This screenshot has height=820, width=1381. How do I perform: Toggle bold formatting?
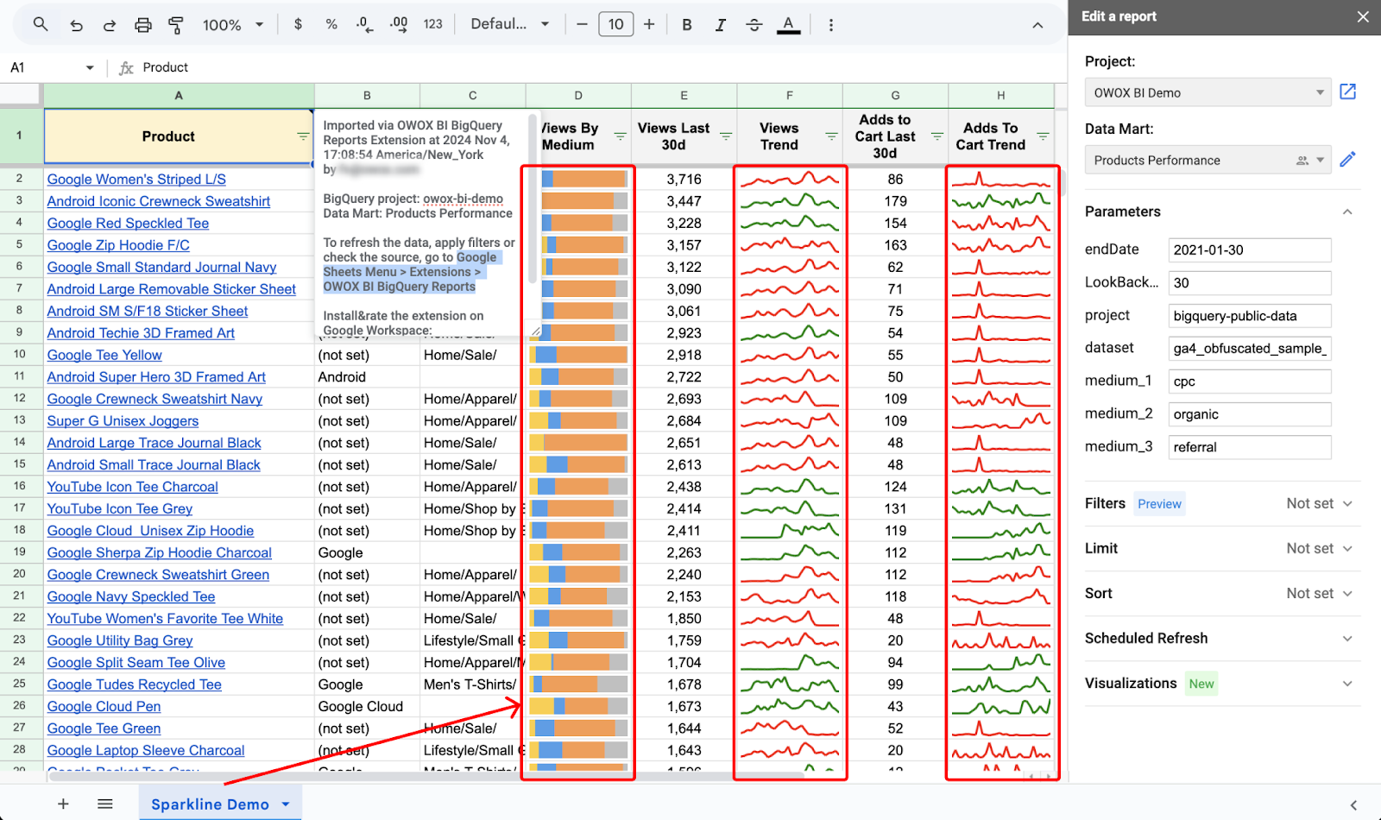687,25
